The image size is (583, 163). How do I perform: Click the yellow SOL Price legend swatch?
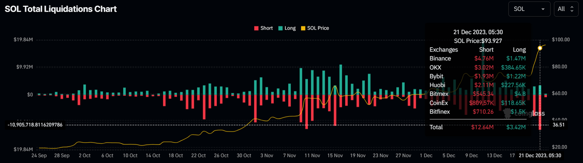[303, 28]
